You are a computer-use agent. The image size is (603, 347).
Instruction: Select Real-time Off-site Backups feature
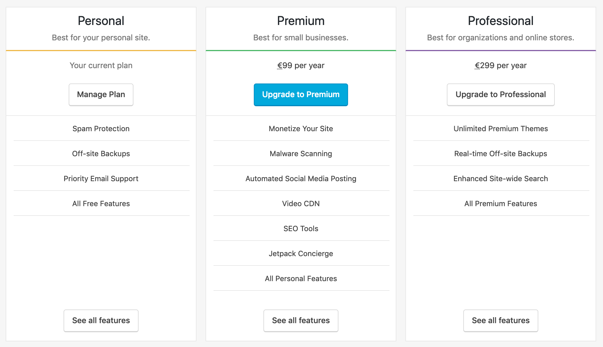(x=501, y=154)
